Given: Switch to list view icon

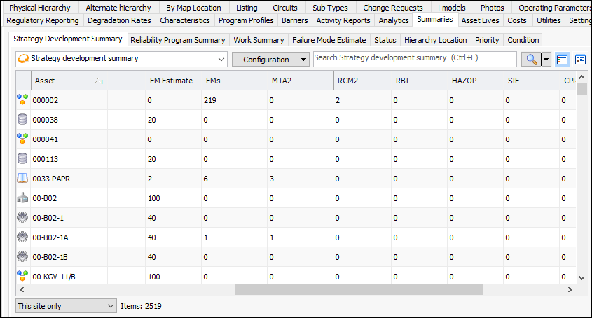Looking at the screenshot, I should [562, 60].
